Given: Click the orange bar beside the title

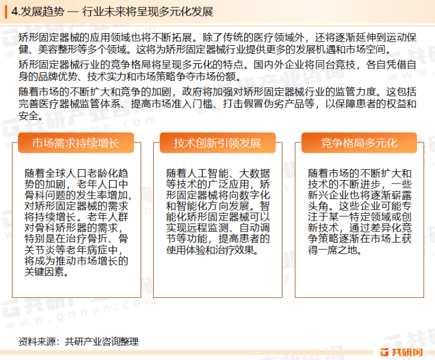Looking at the screenshot, I should tap(6, 12).
